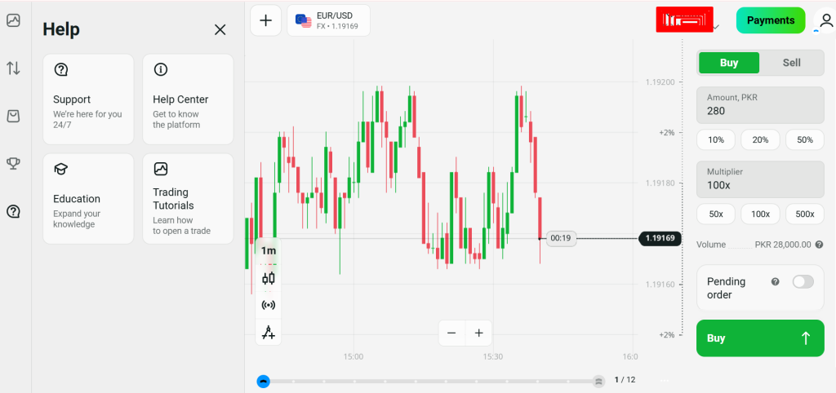The height and width of the screenshot is (393, 836).
Task: Enable the Pending order toggle
Action: tap(803, 281)
